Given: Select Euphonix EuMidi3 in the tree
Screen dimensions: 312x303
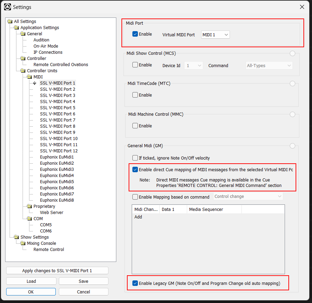Looking at the screenshot, I should [x=57, y=169].
